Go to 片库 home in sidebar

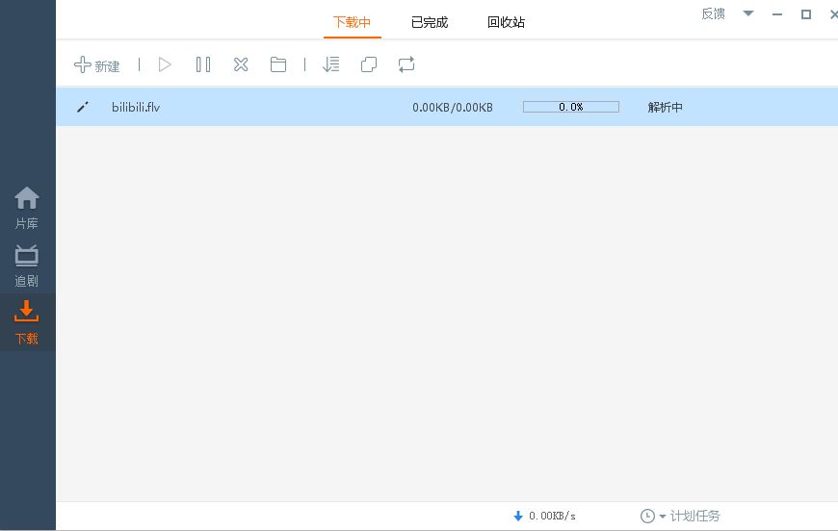(27, 208)
